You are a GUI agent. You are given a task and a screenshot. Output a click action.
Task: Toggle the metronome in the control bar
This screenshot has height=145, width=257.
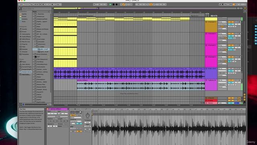point(53,4)
